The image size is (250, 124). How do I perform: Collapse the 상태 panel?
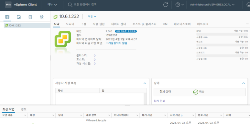point(244,83)
